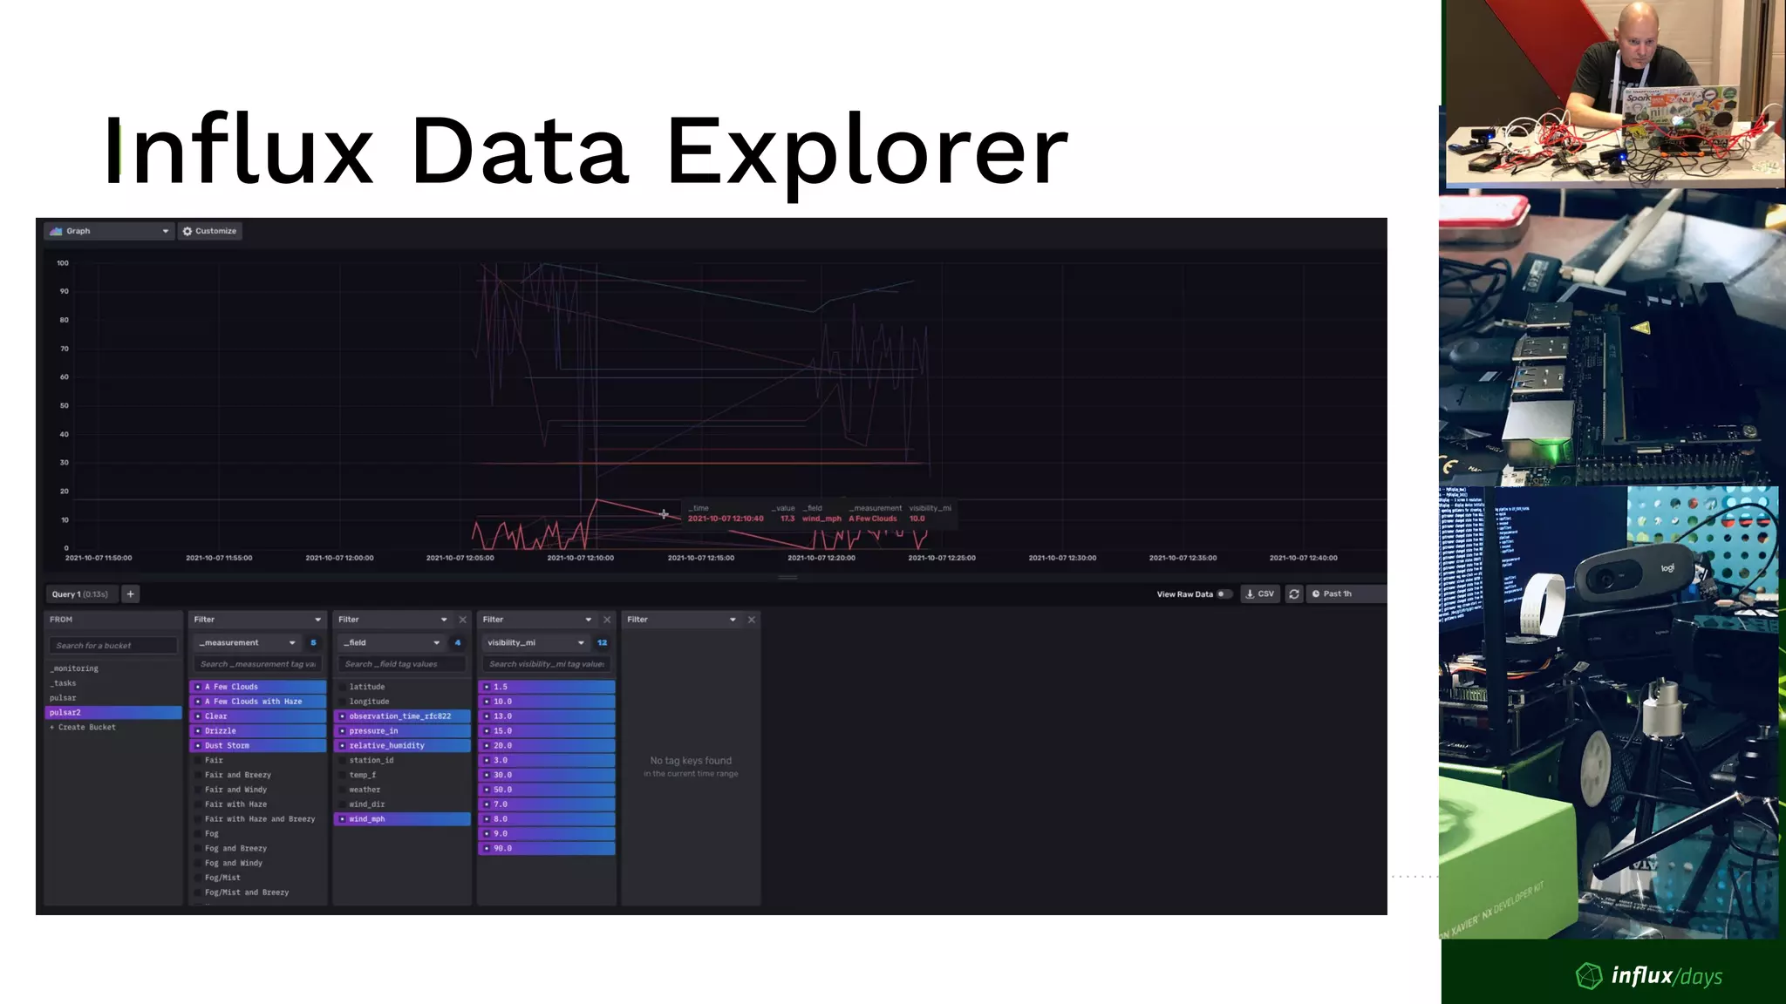Select the longitude field
The height and width of the screenshot is (1004, 1786).
click(402, 702)
